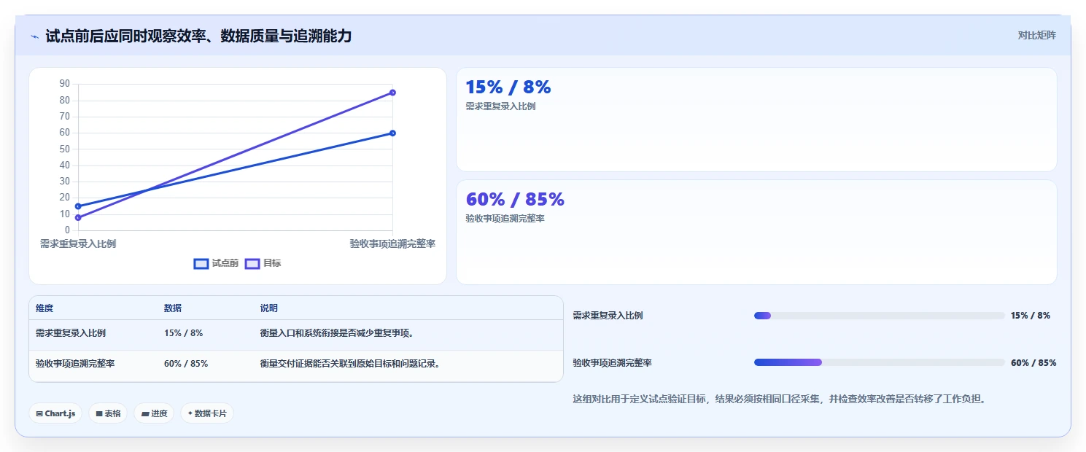This screenshot has height=452, width=1086.
Task: Click the cell 衡量交付证据能否关联到原始目标和问题记录。
Action: click(351, 364)
